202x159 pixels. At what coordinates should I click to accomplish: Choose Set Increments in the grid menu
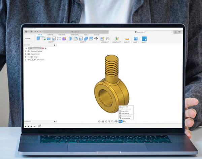click(126, 118)
